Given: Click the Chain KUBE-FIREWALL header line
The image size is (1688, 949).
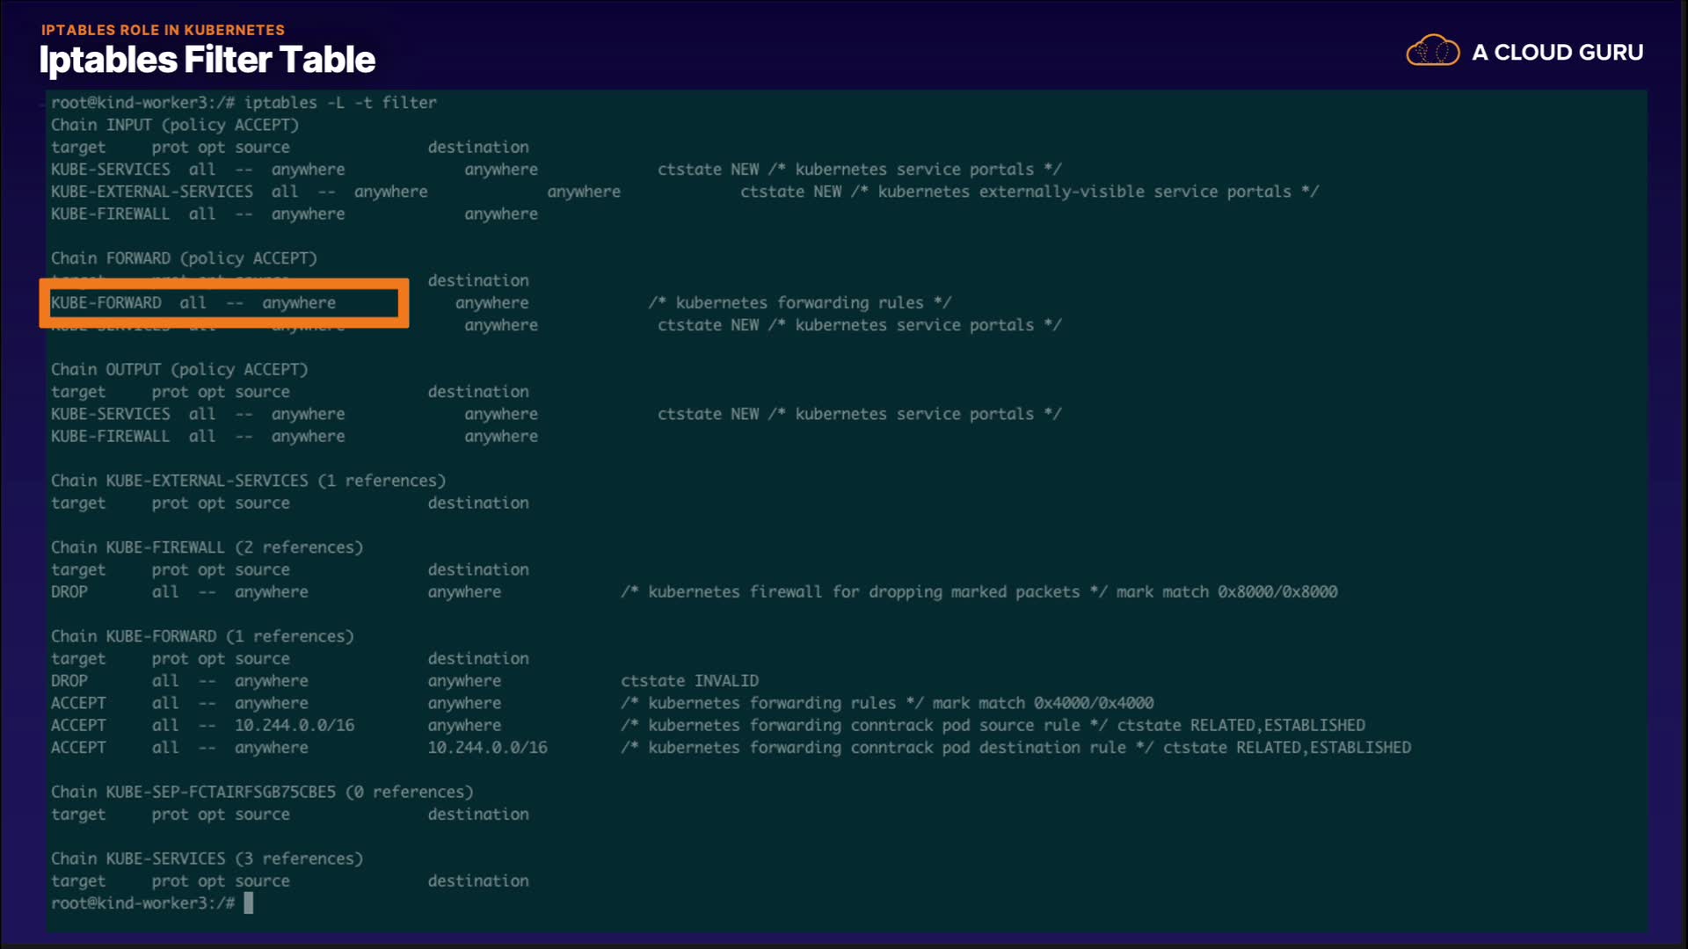Looking at the screenshot, I should click(x=207, y=547).
